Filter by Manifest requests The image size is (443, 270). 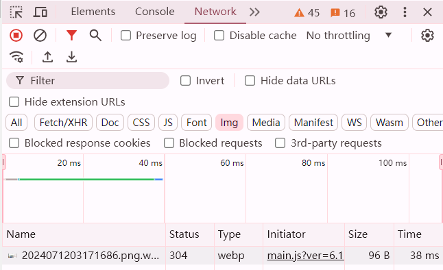pyautogui.click(x=313, y=123)
